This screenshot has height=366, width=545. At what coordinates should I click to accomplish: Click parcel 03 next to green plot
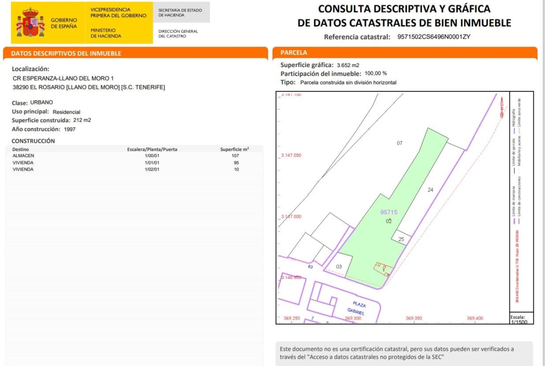[339, 266]
